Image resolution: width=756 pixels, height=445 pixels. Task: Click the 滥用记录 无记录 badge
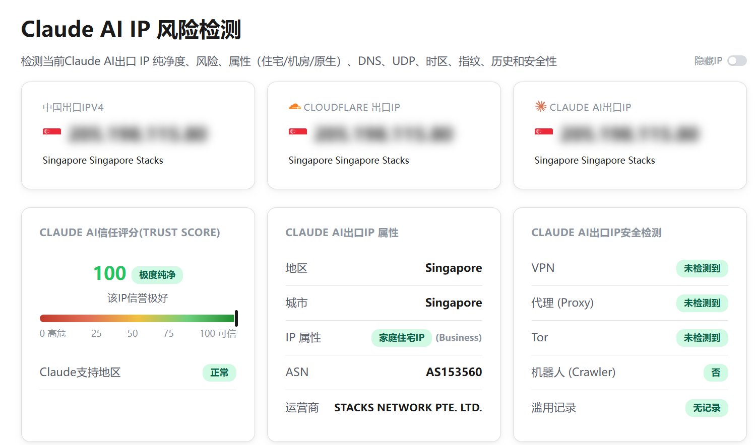pos(707,408)
